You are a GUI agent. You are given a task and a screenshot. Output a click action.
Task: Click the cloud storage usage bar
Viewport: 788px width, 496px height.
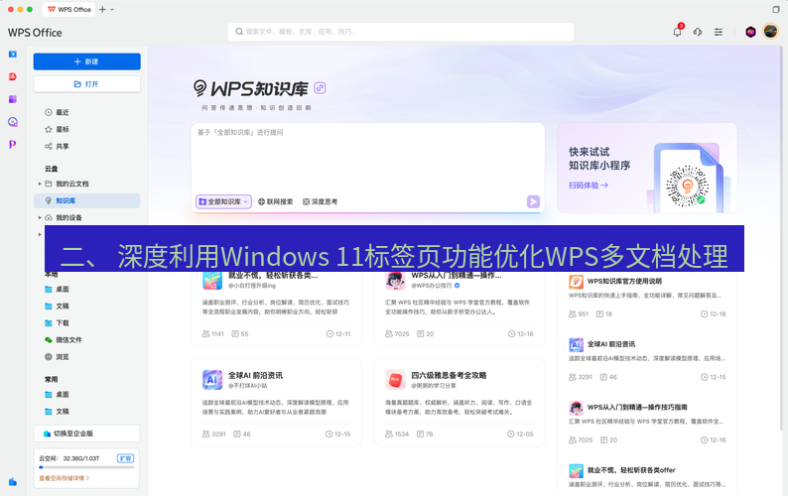tap(86, 467)
